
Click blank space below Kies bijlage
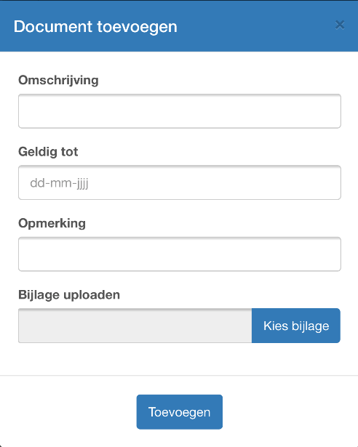(x=296, y=358)
